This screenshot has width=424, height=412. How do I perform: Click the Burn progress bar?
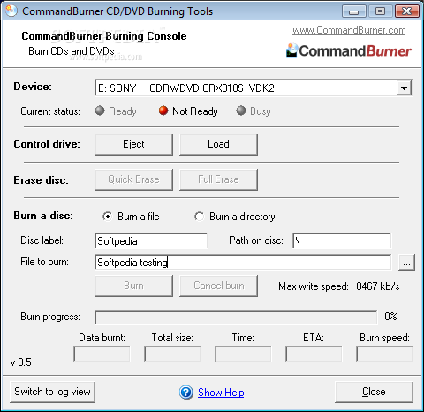[x=236, y=317]
